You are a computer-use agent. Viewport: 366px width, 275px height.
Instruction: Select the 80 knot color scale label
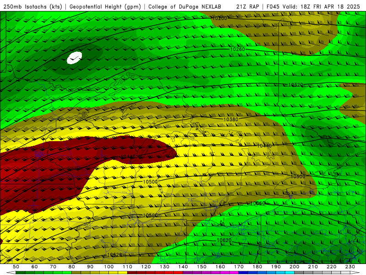coord(72,267)
